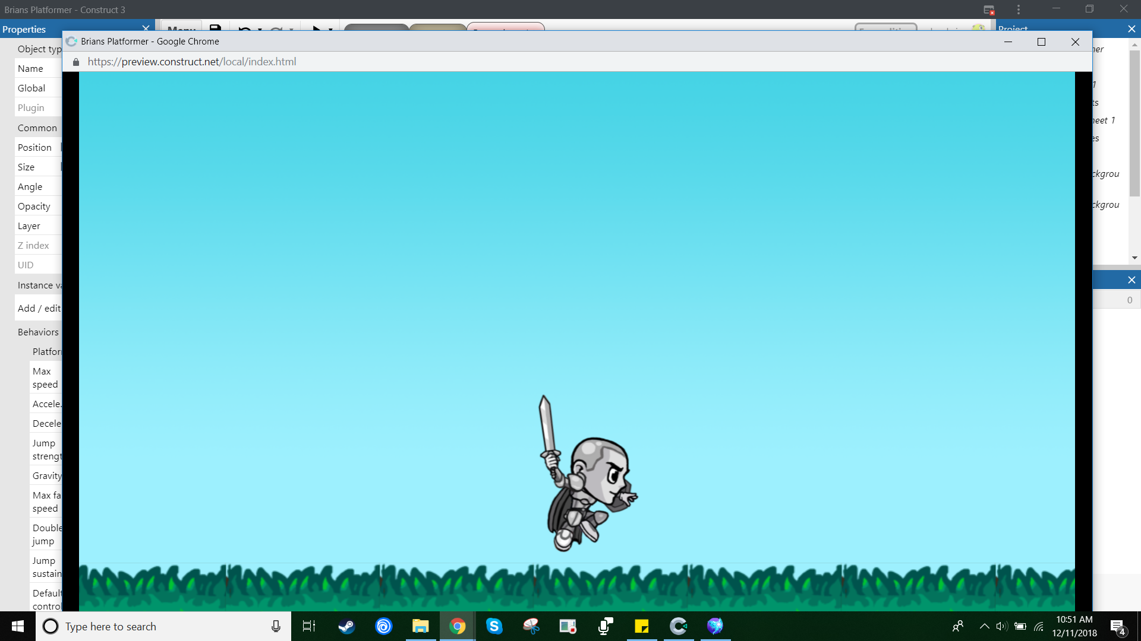Open Snipping Tool from the taskbar
Image resolution: width=1141 pixels, height=641 pixels.
531,626
